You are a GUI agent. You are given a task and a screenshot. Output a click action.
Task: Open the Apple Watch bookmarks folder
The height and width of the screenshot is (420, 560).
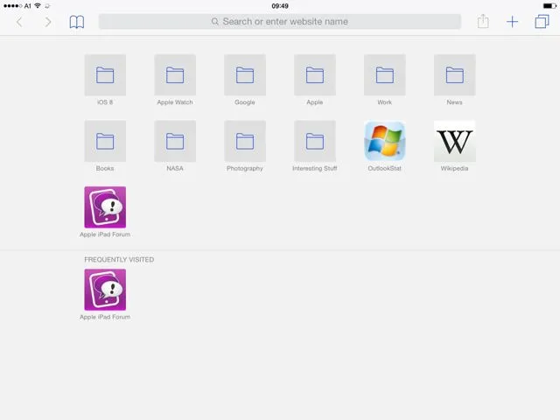tap(175, 75)
